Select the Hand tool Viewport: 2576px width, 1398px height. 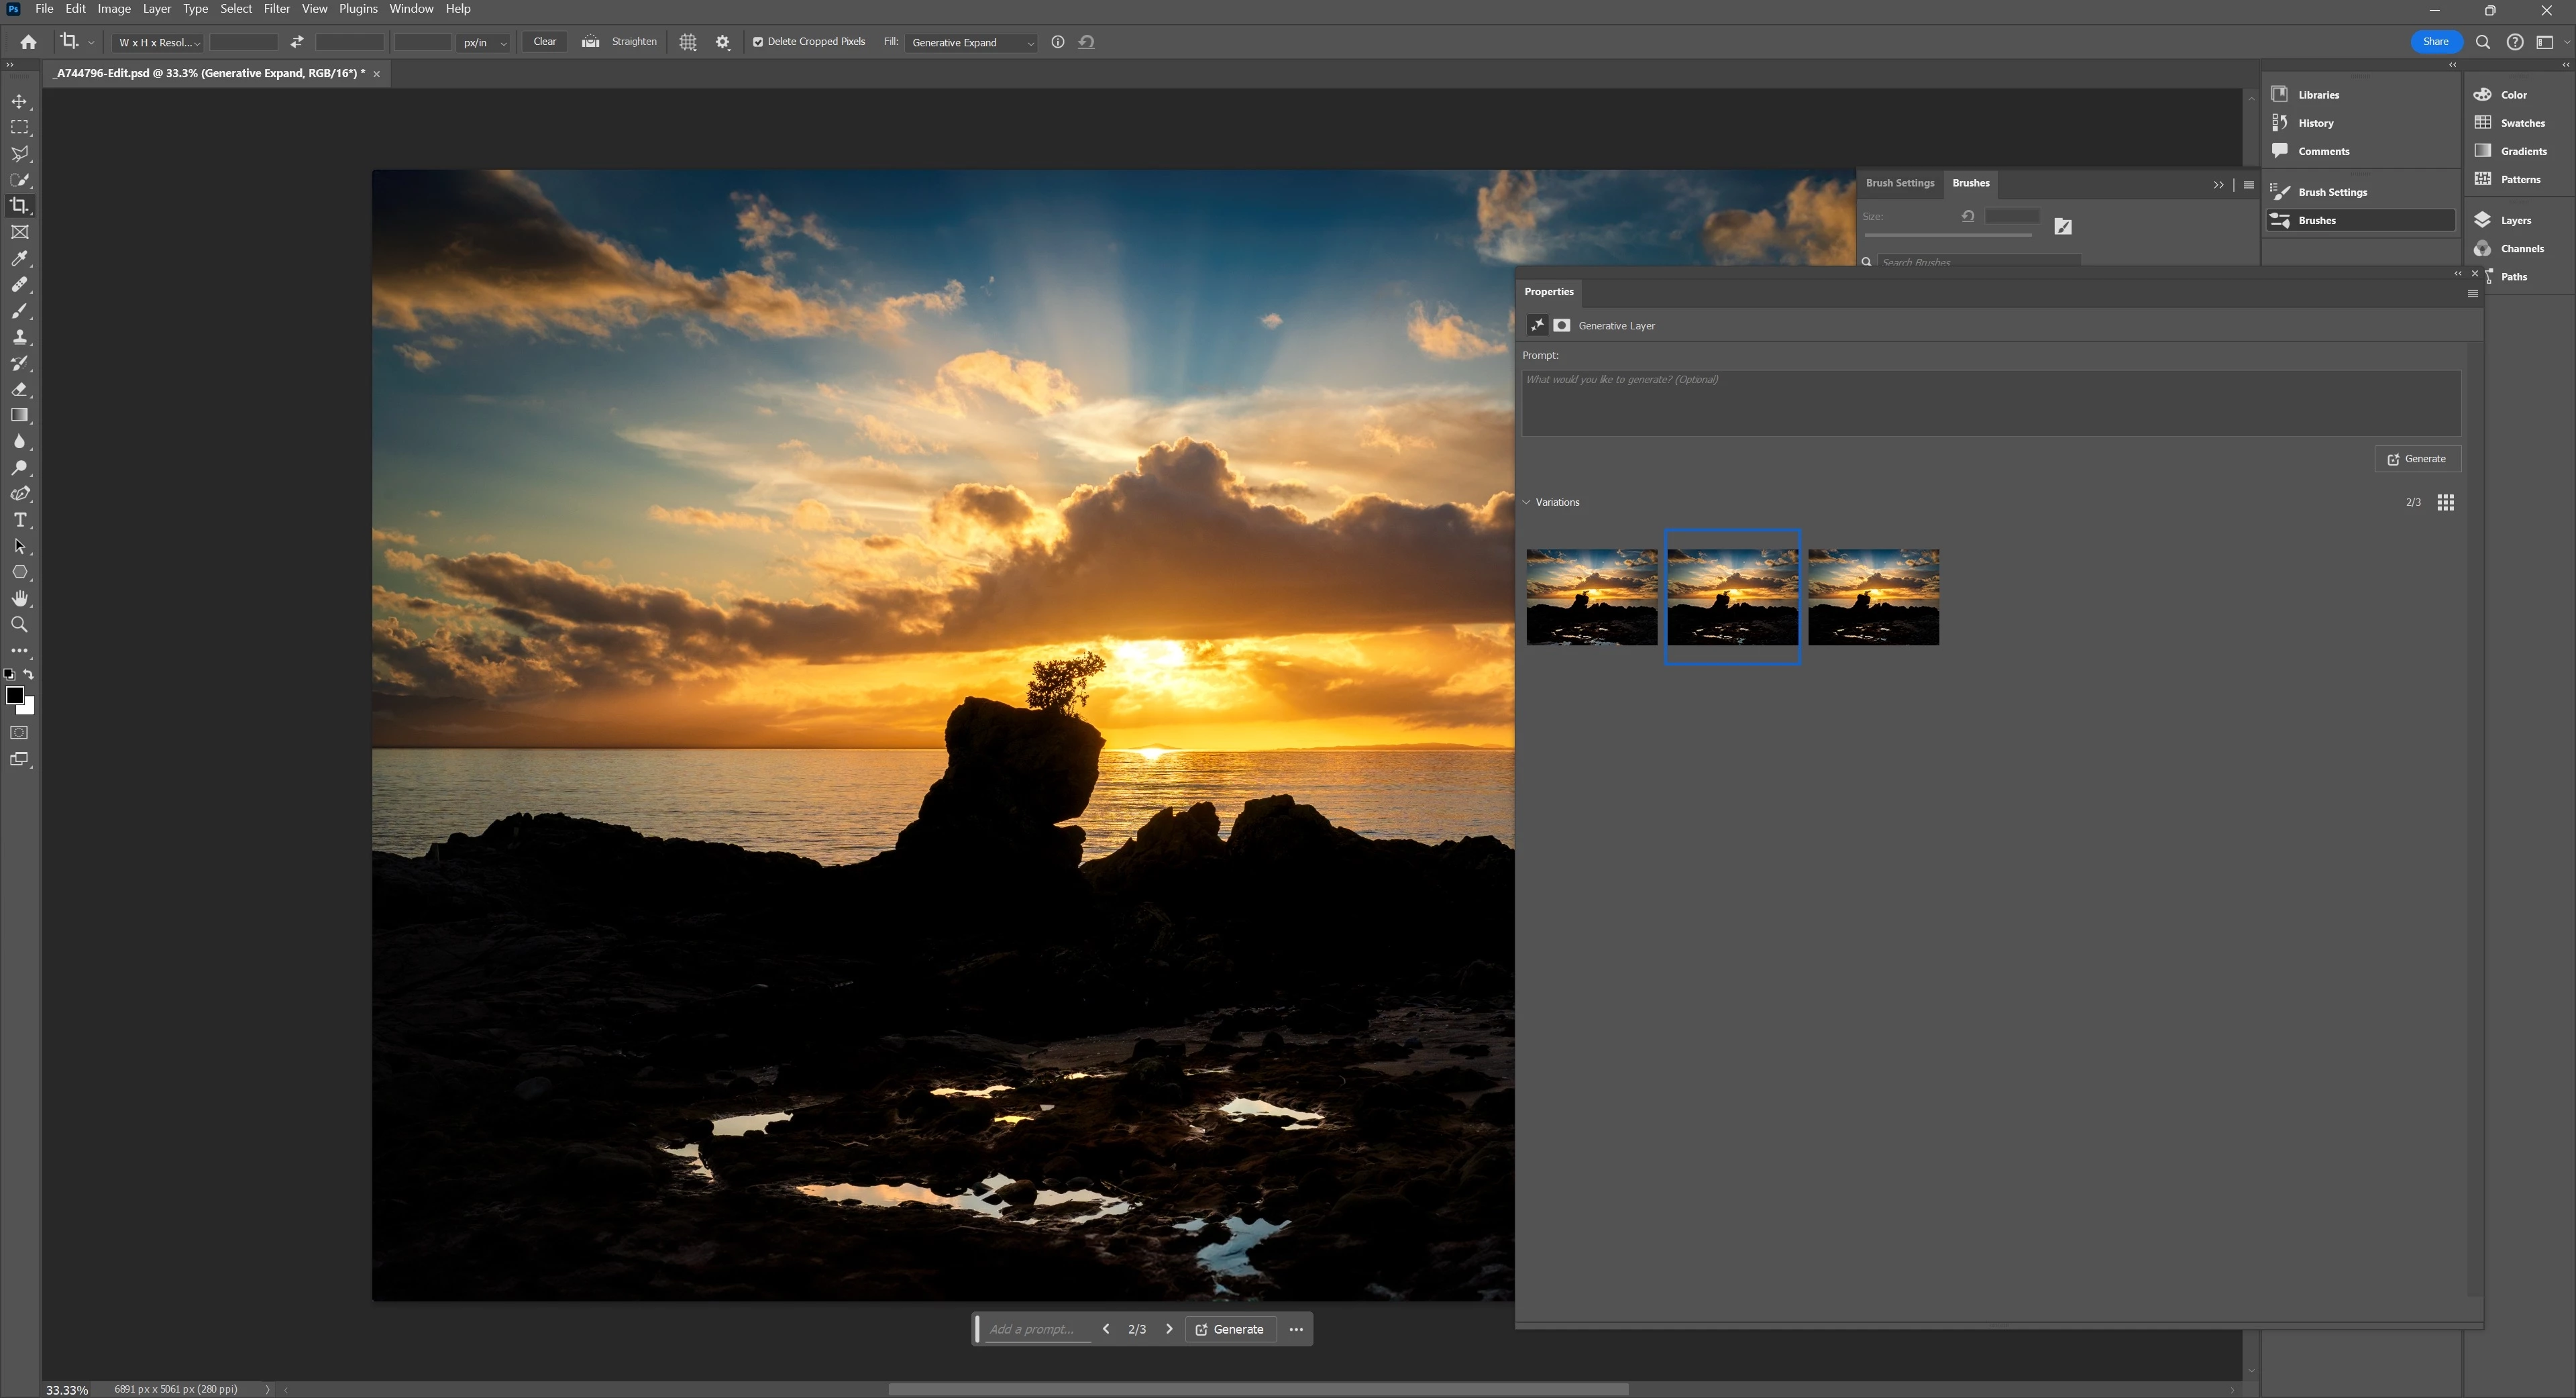19,598
